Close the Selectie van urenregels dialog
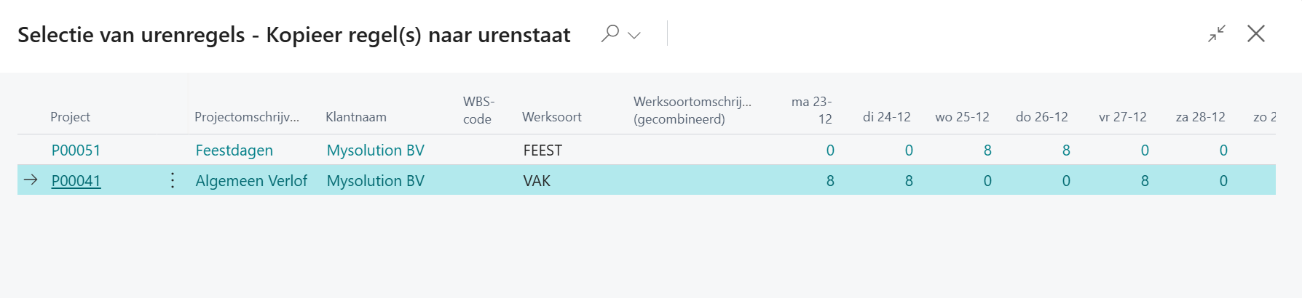This screenshot has width=1302, height=298. tap(1256, 33)
